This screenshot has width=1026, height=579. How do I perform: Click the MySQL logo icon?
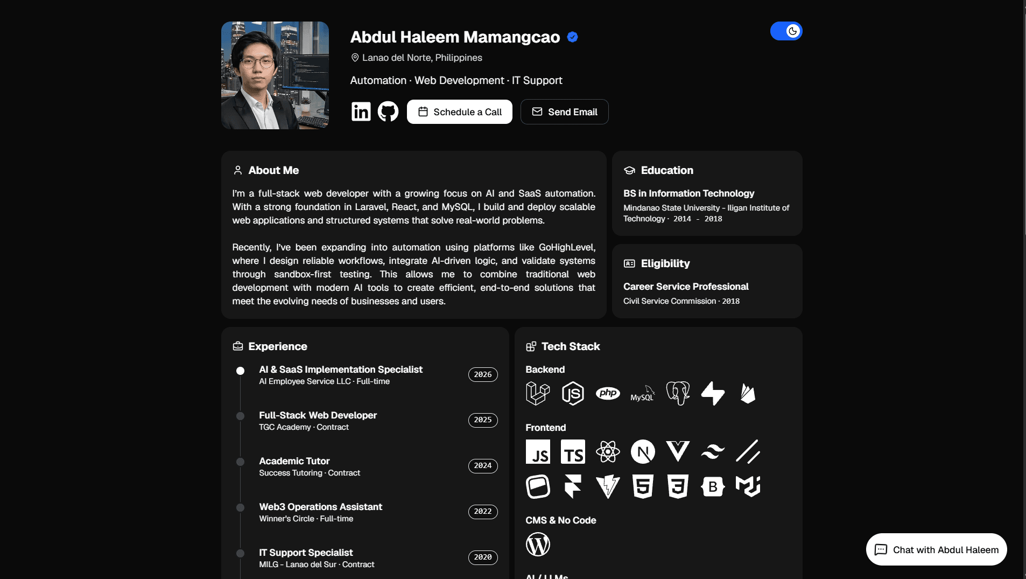click(x=643, y=393)
